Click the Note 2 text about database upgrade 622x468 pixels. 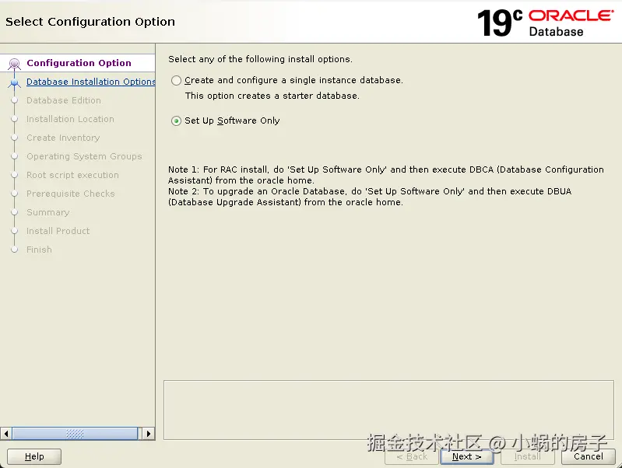(x=370, y=197)
